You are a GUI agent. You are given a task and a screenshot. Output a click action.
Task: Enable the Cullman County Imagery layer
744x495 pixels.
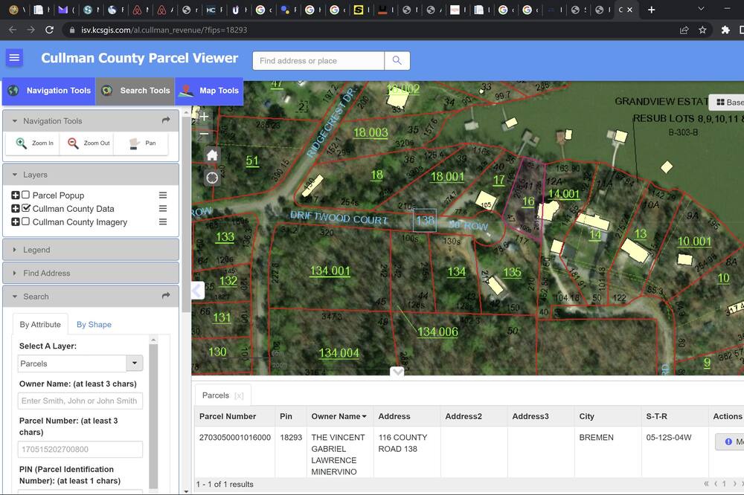[25, 221]
